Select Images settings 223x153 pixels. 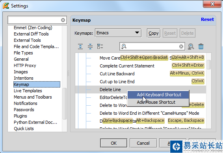coord(21,72)
